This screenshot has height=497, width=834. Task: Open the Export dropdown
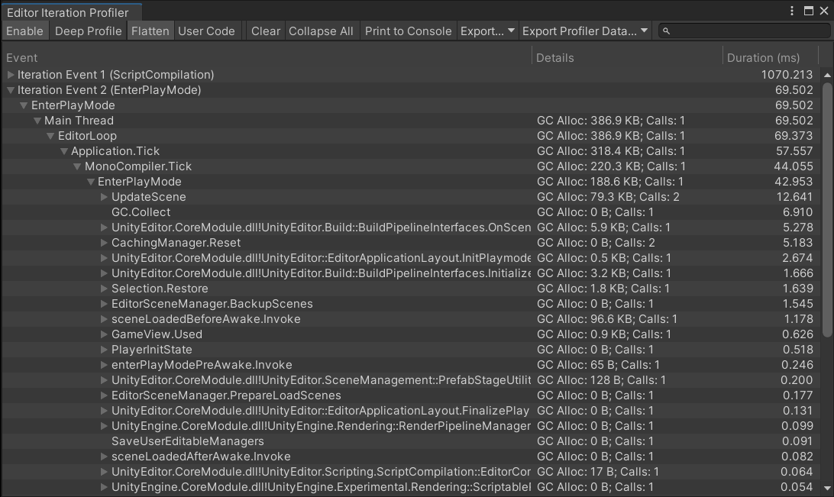(486, 31)
